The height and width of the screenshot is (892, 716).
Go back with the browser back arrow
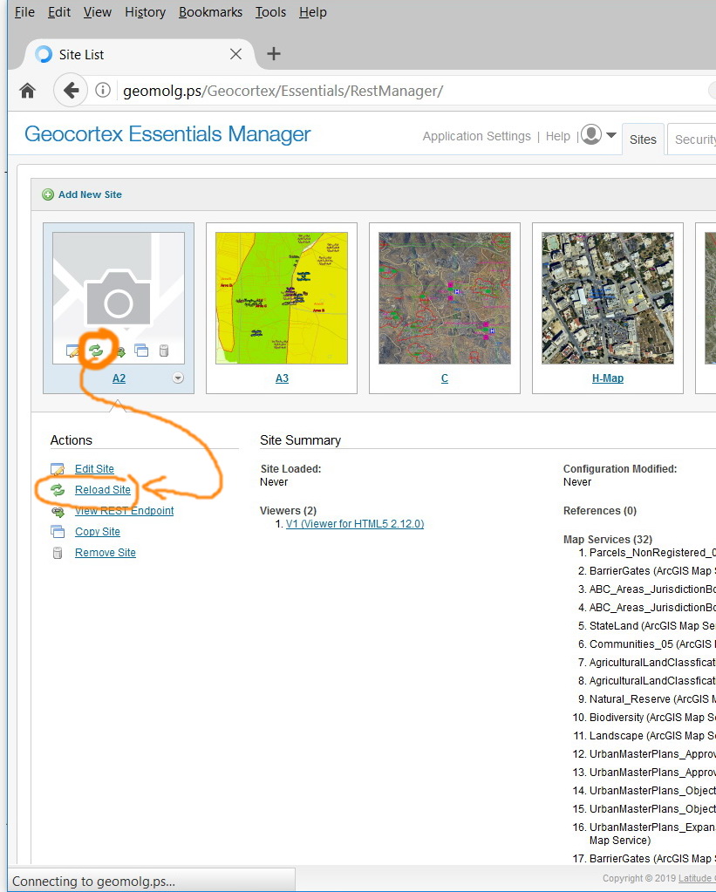pos(71,91)
